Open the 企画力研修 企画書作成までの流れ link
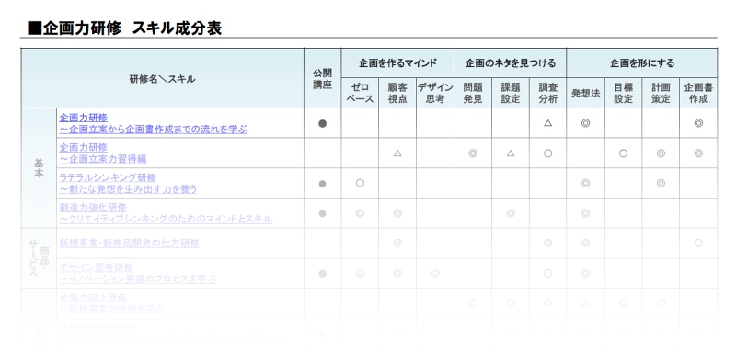Viewport: 736px width, 363px height. click(153, 123)
